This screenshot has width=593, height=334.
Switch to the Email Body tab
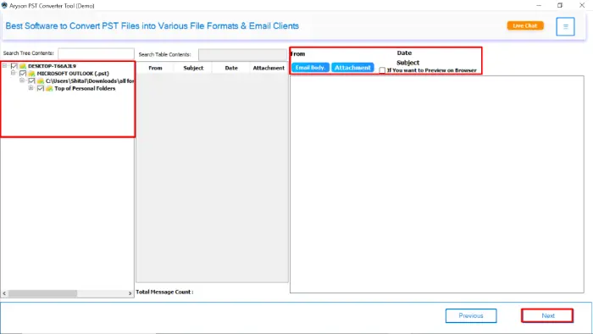tap(310, 68)
